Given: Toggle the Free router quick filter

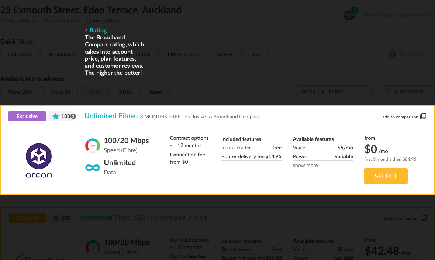Looking at the screenshot, I should tap(137, 55).
